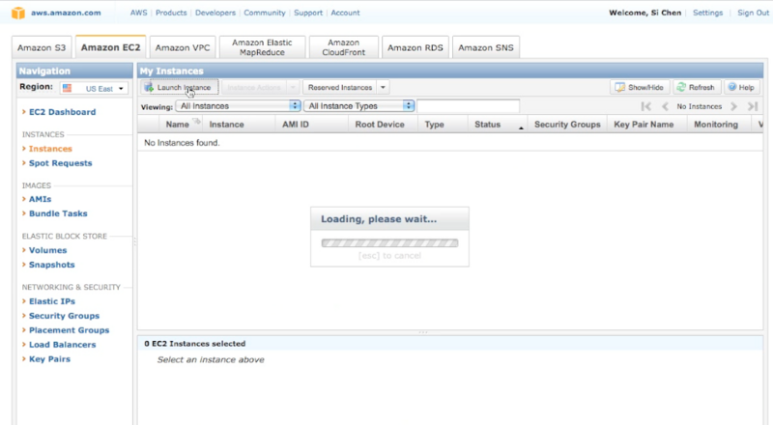Open Key Pairs in navigation
773x425 pixels.
(49, 359)
